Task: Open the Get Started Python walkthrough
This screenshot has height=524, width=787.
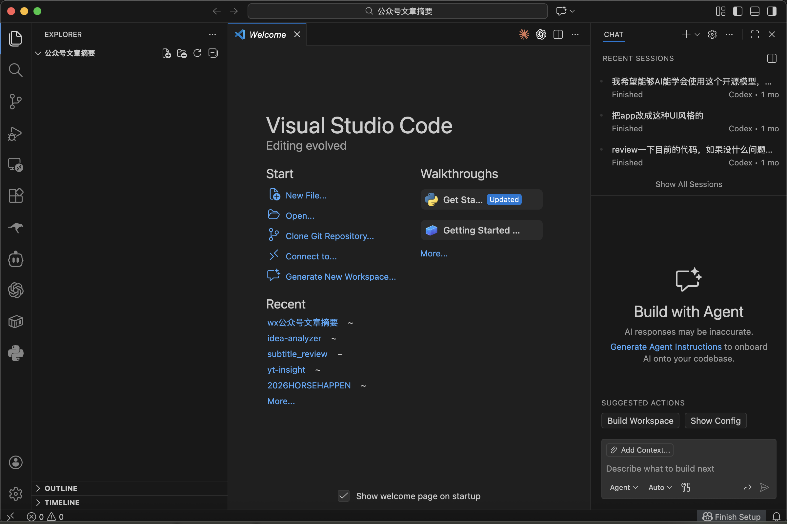Action: (x=481, y=199)
